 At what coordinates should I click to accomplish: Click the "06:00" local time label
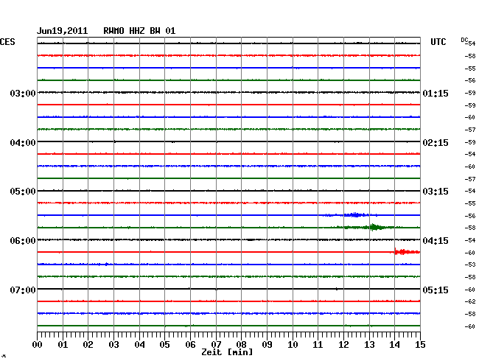click(x=23, y=241)
